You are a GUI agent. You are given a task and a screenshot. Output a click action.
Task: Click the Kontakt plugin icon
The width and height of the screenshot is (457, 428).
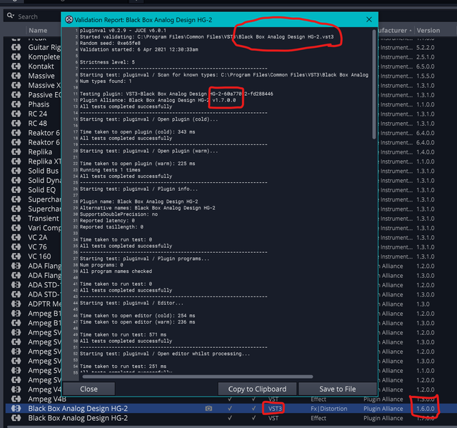[x=16, y=66]
